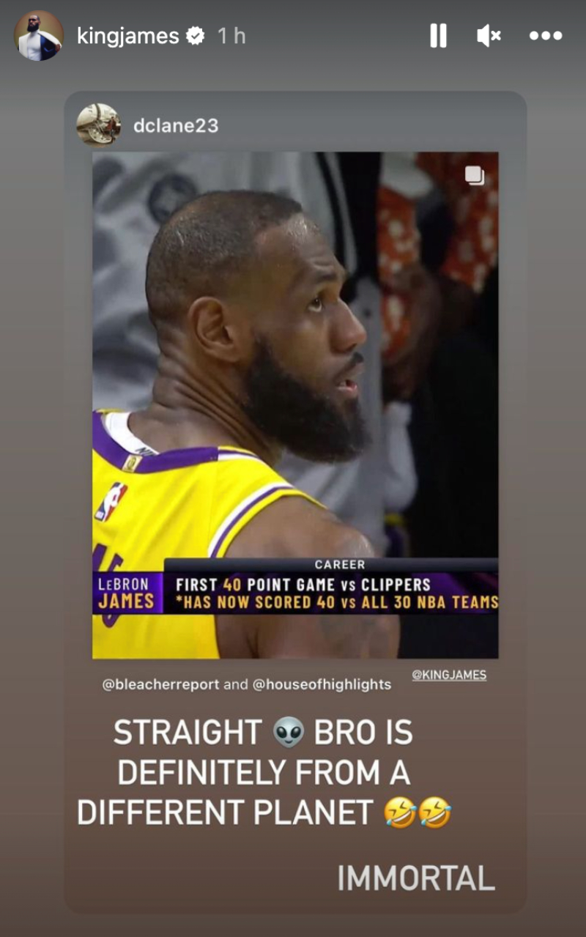Tap the verified badge beside kingjames
The width and height of the screenshot is (586, 937).
[196, 36]
